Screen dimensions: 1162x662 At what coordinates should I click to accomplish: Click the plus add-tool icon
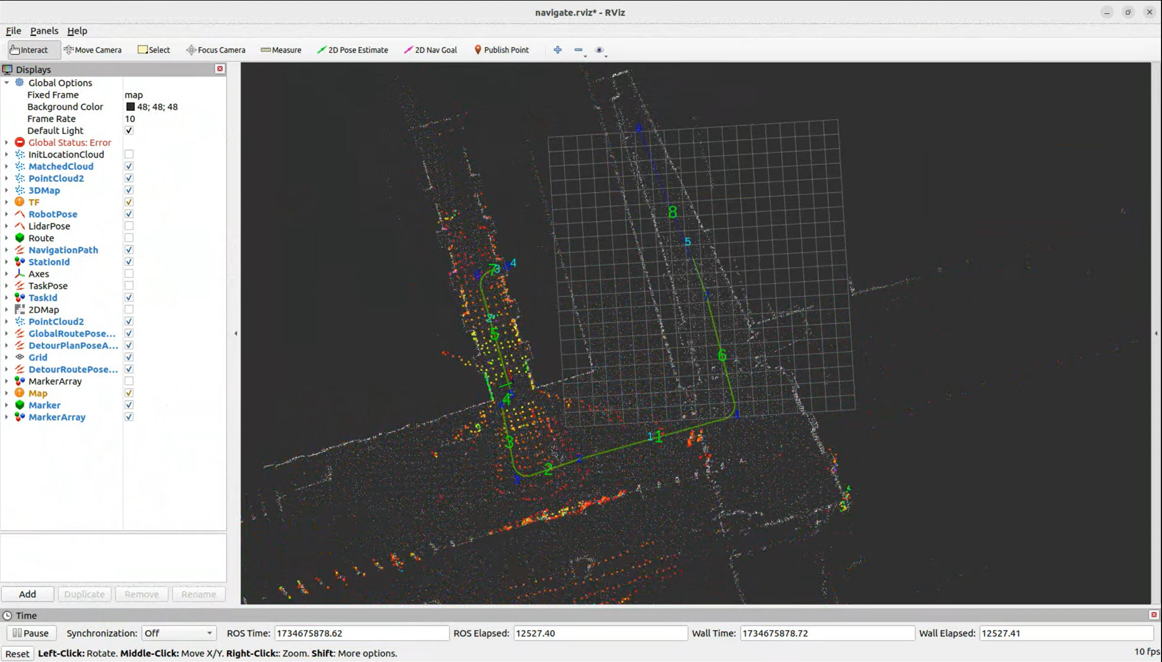[x=557, y=50]
